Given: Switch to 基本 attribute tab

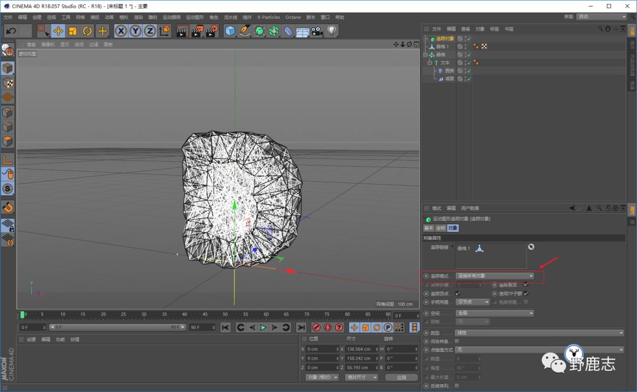Looking at the screenshot, I should (x=429, y=228).
